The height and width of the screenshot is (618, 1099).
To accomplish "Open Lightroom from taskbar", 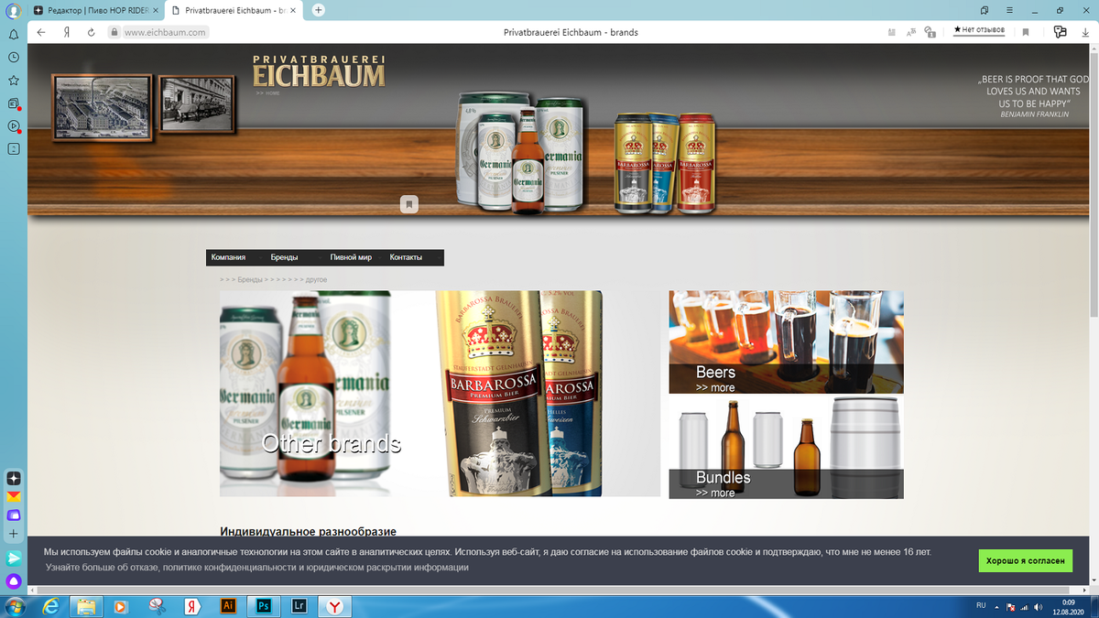I will click(299, 606).
